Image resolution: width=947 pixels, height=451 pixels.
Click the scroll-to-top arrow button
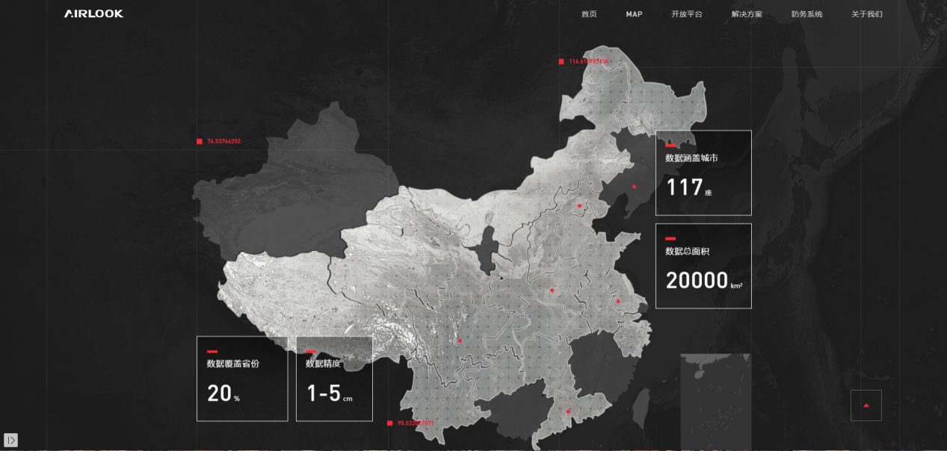866,405
